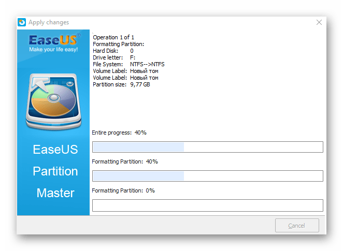
Task: Click the 'Entire progress: 40%' label
Action: pyautogui.click(x=119, y=132)
